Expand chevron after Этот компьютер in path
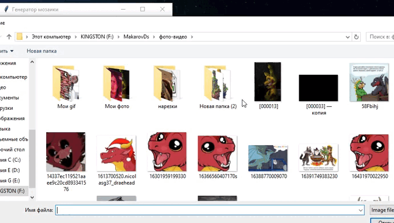 (x=76, y=37)
